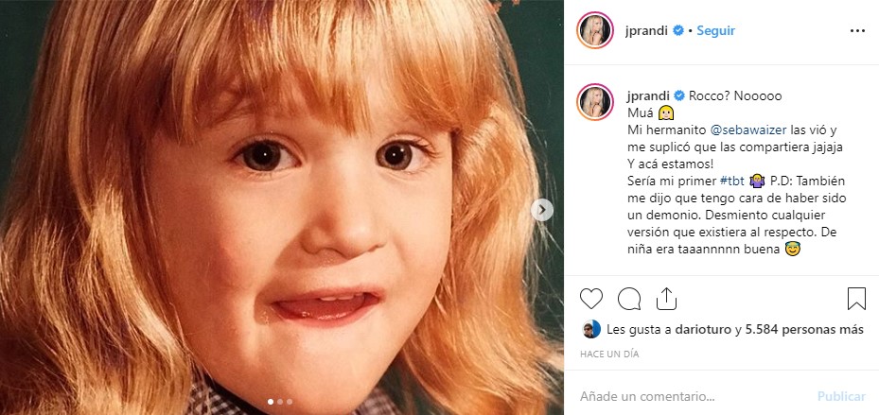Image resolution: width=879 pixels, height=415 pixels.
Task: Click the verified badge in header
Action: (x=677, y=30)
